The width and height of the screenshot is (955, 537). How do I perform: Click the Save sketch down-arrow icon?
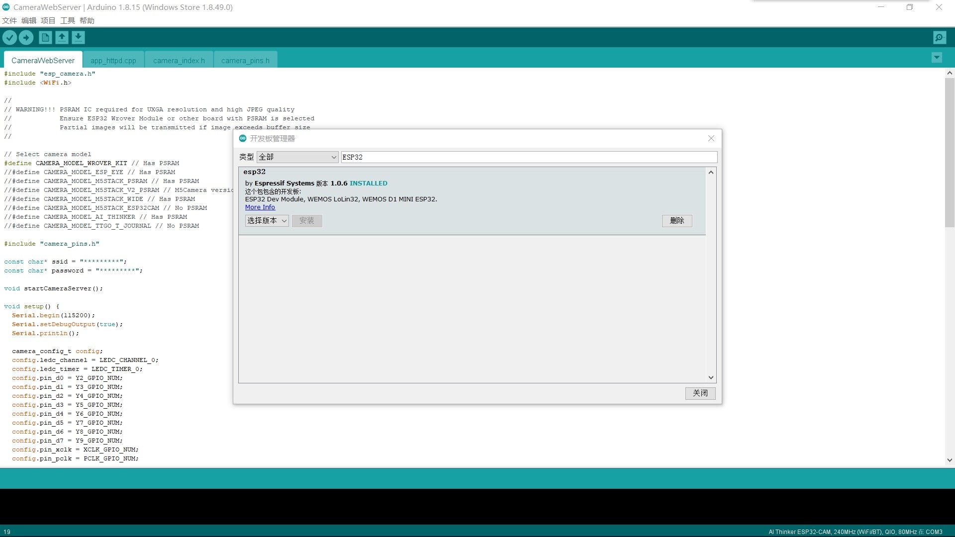point(78,37)
